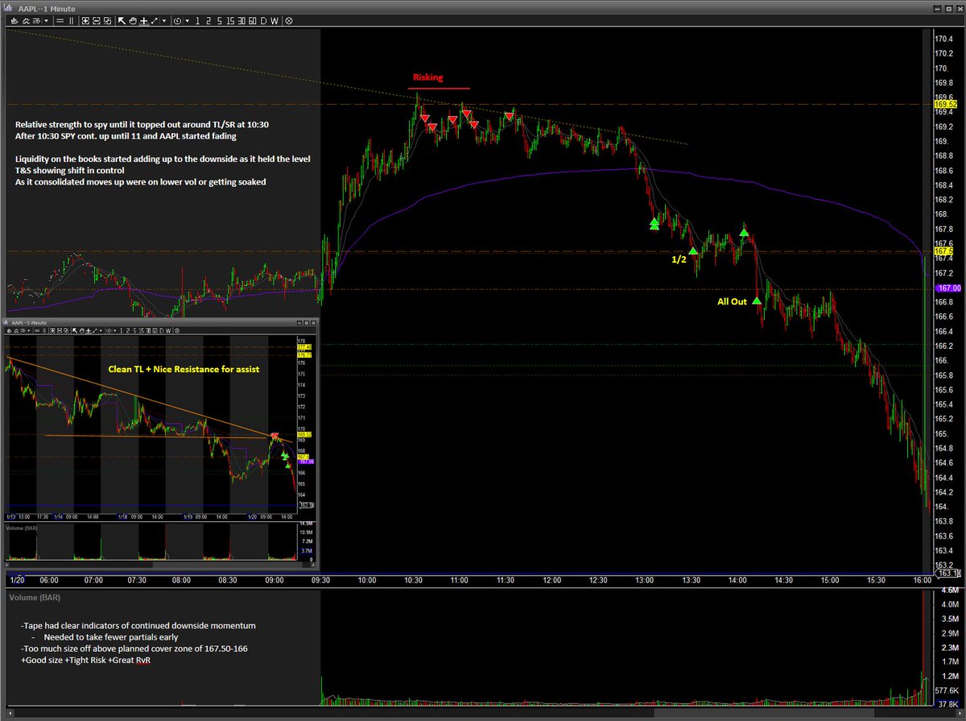Click the purple 167.00 price axis label
The width and height of the screenshot is (966, 721).
click(947, 288)
